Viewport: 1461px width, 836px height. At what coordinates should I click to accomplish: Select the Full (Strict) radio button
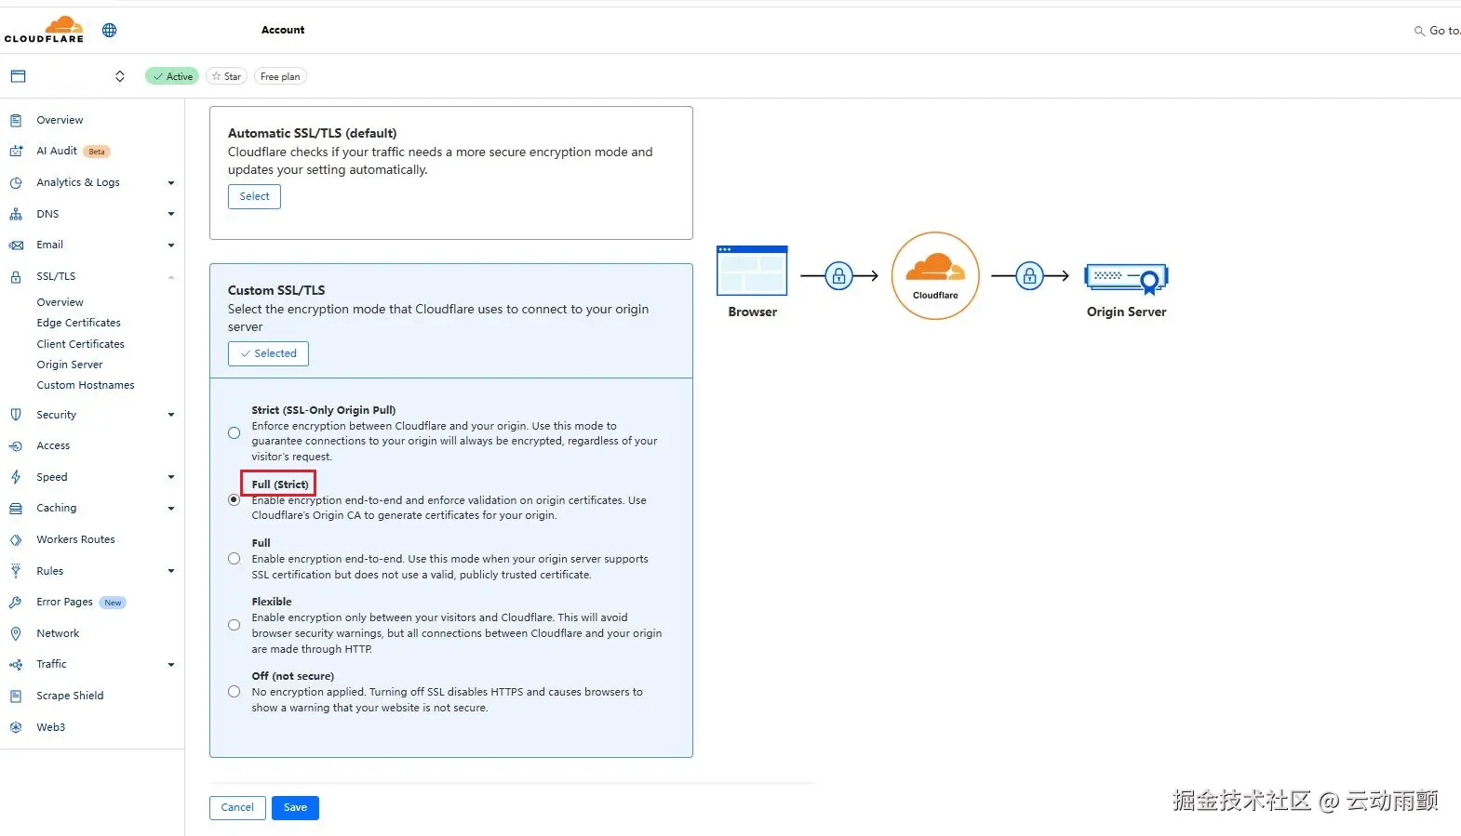point(234,500)
